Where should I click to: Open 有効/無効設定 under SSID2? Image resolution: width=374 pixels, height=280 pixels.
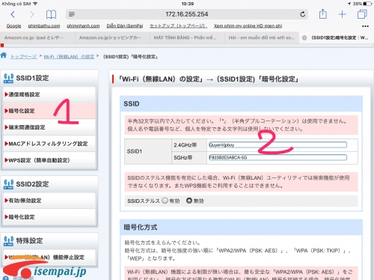(49, 201)
